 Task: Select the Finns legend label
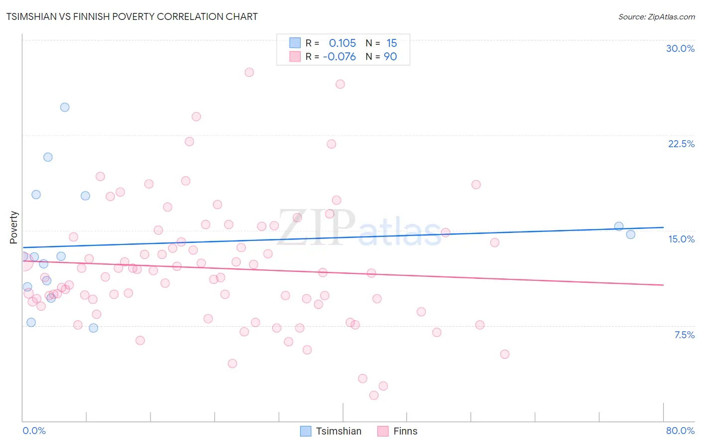click(405, 431)
